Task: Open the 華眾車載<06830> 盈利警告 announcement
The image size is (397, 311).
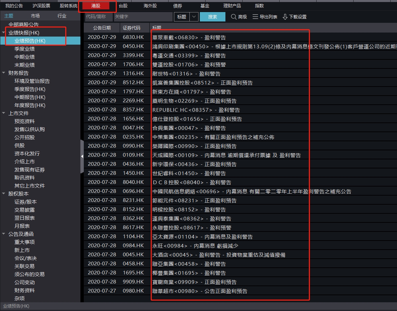Action: [189, 37]
